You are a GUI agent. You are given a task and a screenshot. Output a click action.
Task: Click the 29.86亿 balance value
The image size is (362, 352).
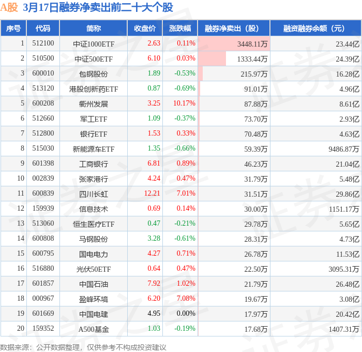tap(348, 194)
